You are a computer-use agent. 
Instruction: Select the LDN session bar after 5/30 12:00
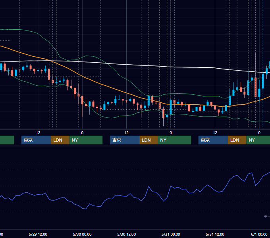tap(148, 140)
